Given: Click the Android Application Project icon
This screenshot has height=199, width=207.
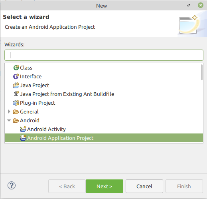Looking at the screenshot, I should (23, 138).
